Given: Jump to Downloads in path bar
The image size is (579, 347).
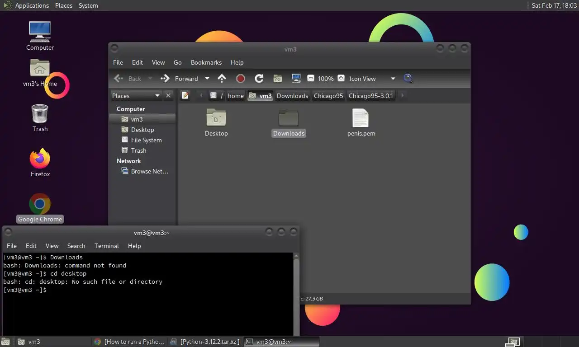Looking at the screenshot, I should coord(292,95).
